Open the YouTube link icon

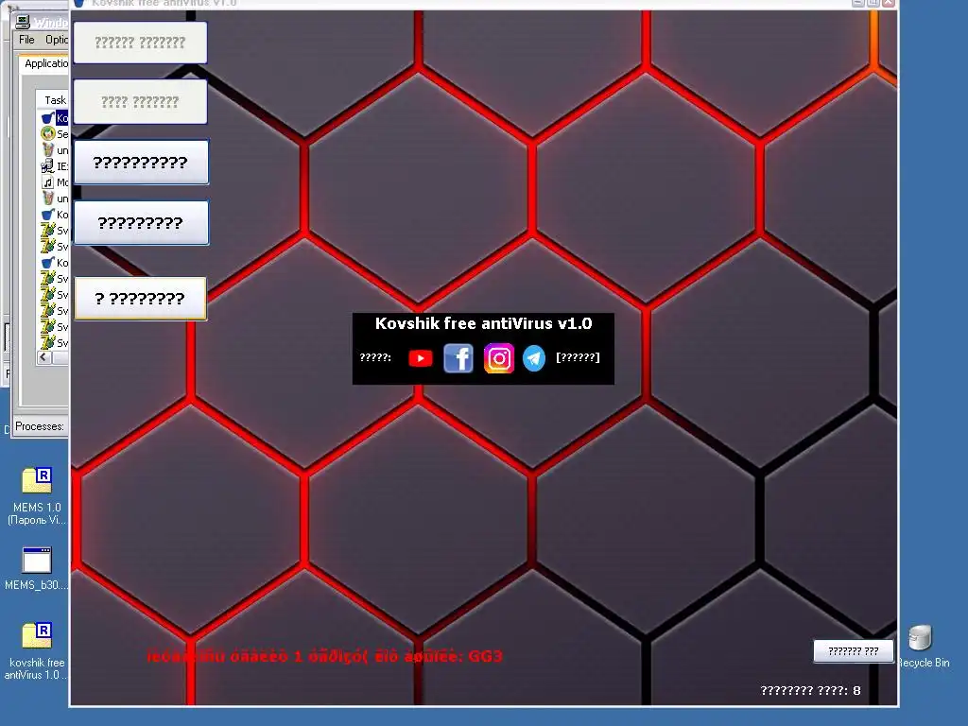421,358
